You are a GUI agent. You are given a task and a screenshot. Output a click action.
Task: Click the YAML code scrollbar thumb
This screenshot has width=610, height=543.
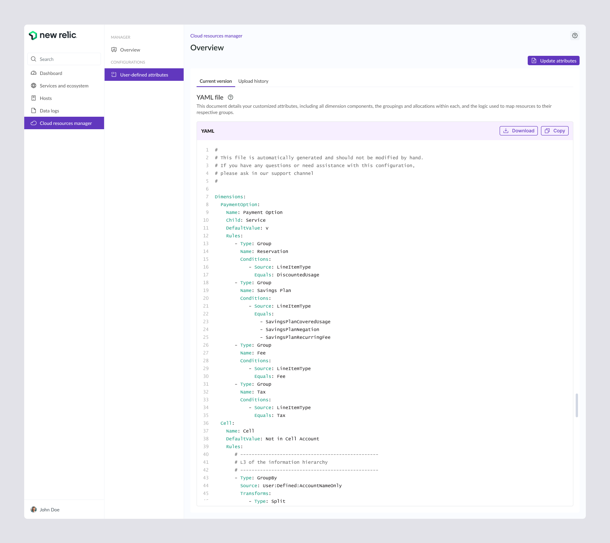coord(576,405)
